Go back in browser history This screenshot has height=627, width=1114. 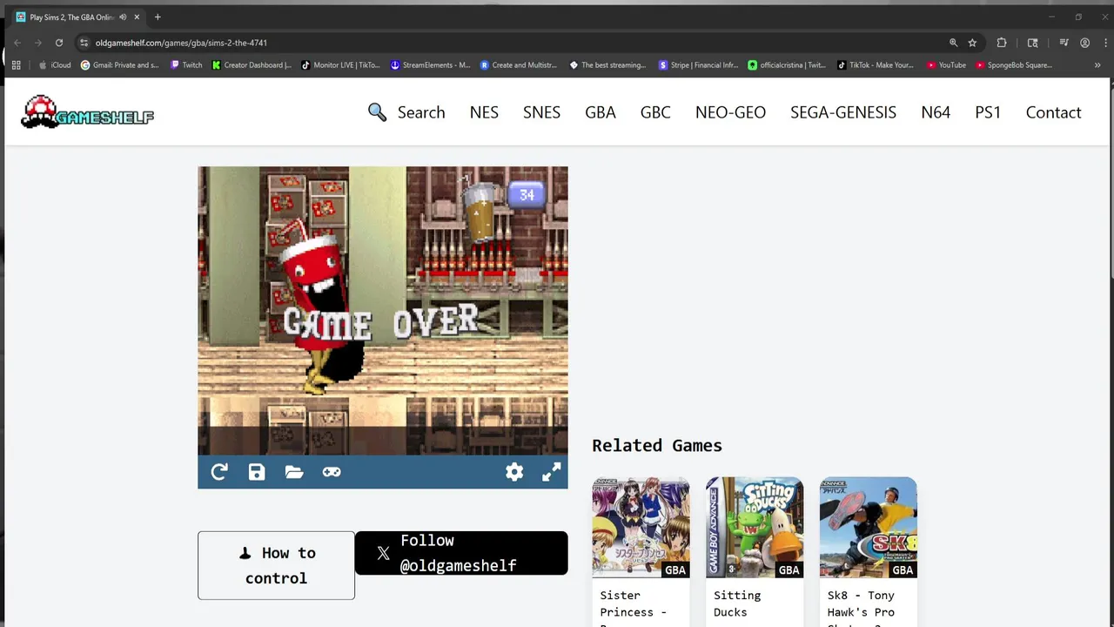coord(17,43)
